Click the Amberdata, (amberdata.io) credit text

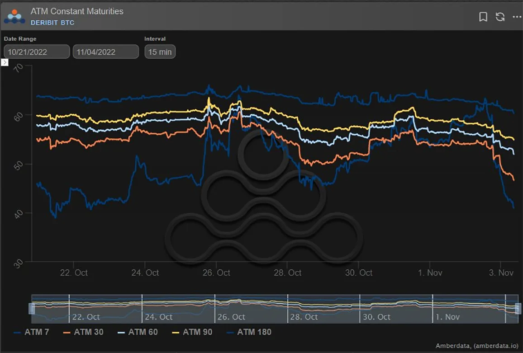coord(477,346)
